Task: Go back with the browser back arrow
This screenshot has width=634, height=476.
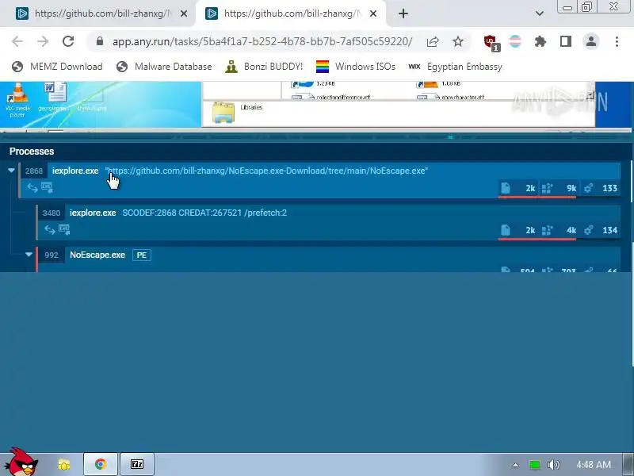Action: (x=17, y=41)
